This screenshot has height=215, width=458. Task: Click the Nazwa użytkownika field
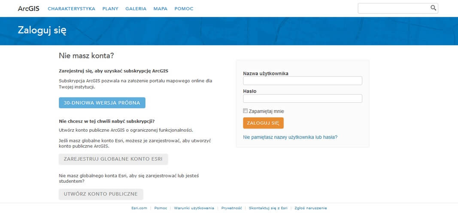[x=303, y=81]
